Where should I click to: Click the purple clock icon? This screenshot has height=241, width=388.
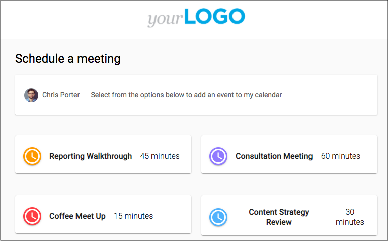click(218, 156)
